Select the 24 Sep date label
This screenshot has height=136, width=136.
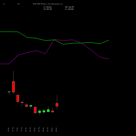[x=39, y=129]
